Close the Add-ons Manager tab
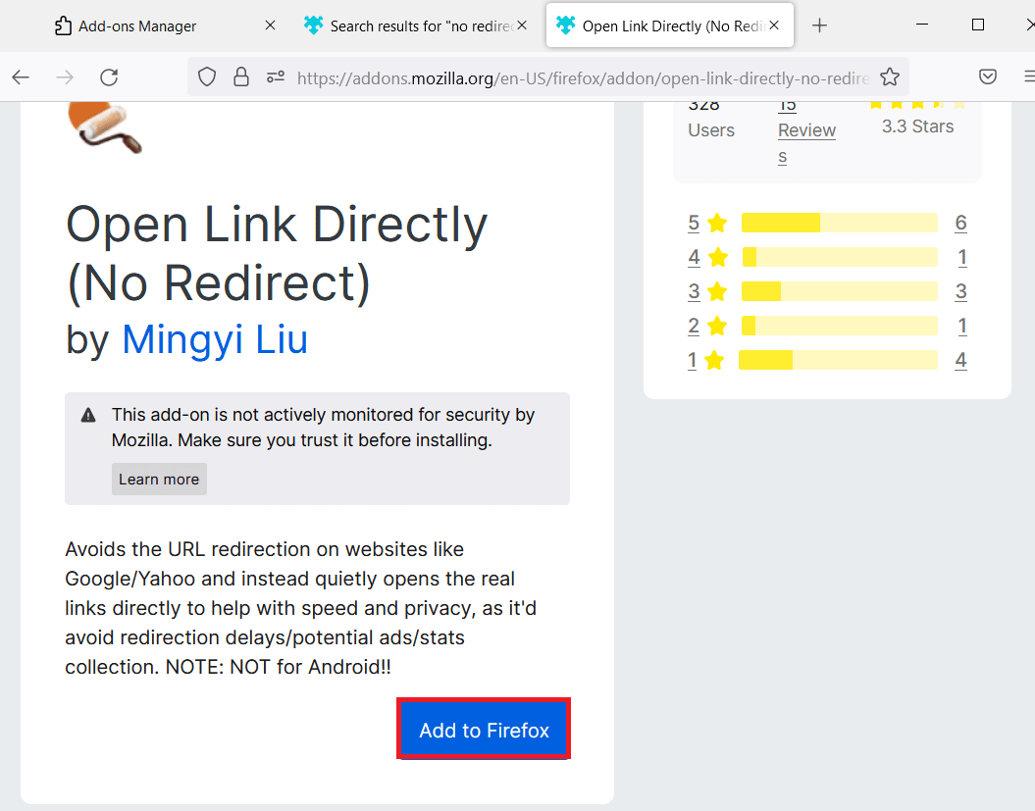This screenshot has width=1035, height=811. [270, 25]
